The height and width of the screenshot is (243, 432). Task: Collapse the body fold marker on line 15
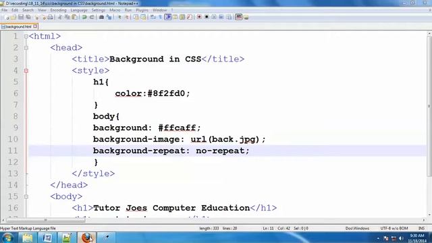tap(26, 196)
